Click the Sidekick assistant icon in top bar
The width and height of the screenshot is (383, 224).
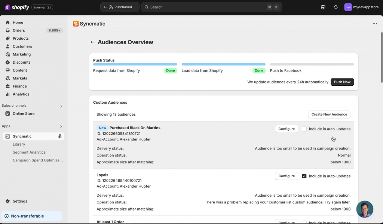[x=323, y=7]
